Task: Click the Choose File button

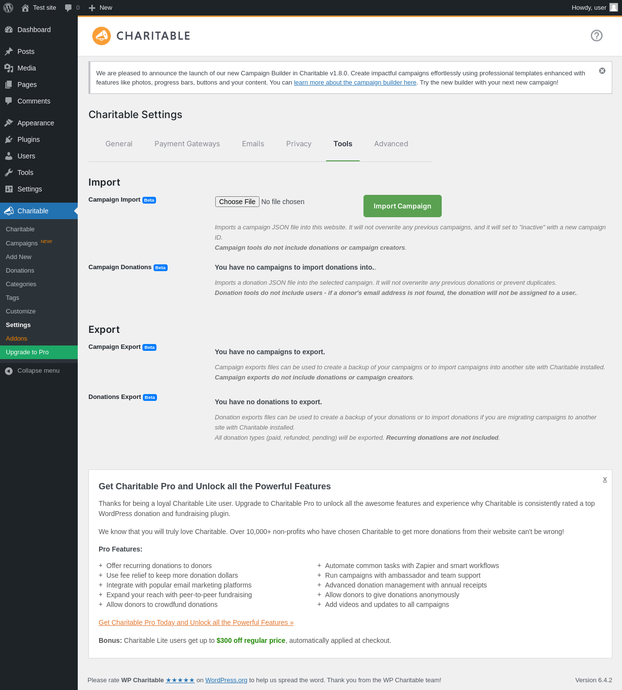Action: (x=237, y=202)
